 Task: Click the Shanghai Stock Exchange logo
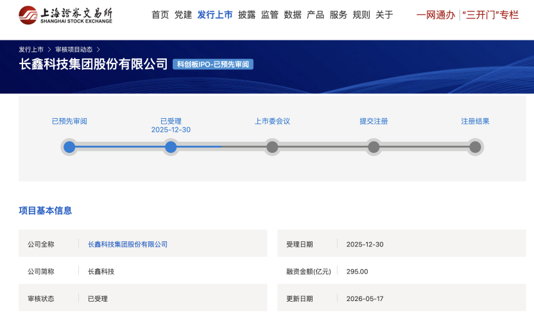pyautogui.click(x=65, y=15)
